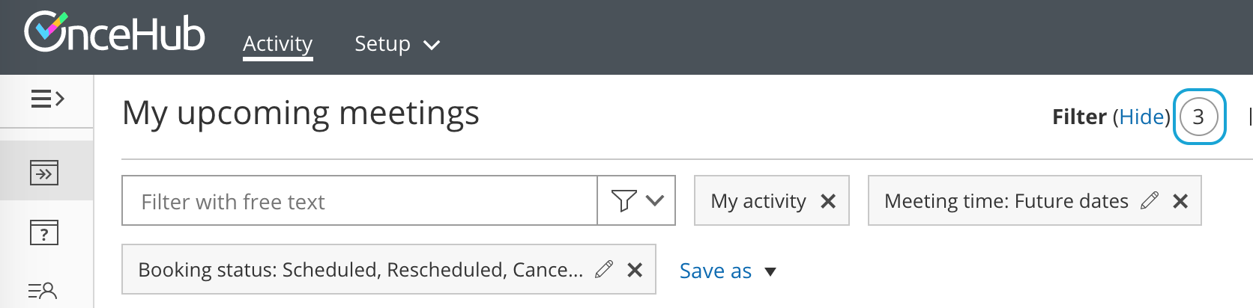Open the Save as dropdown arrow

(x=770, y=271)
